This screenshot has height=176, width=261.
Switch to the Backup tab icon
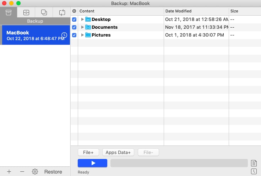point(9,12)
